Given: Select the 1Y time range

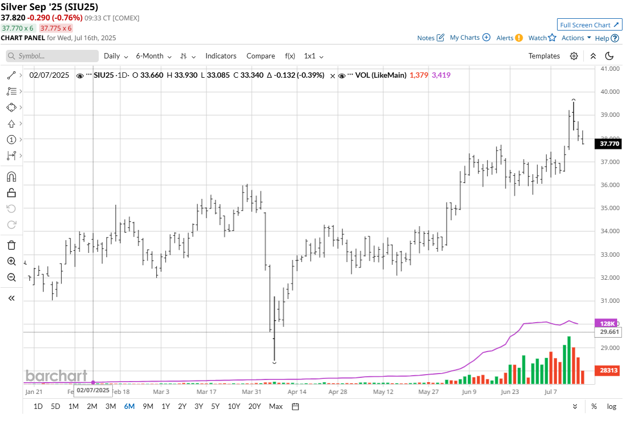Looking at the screenshot, I should [166, 406].
